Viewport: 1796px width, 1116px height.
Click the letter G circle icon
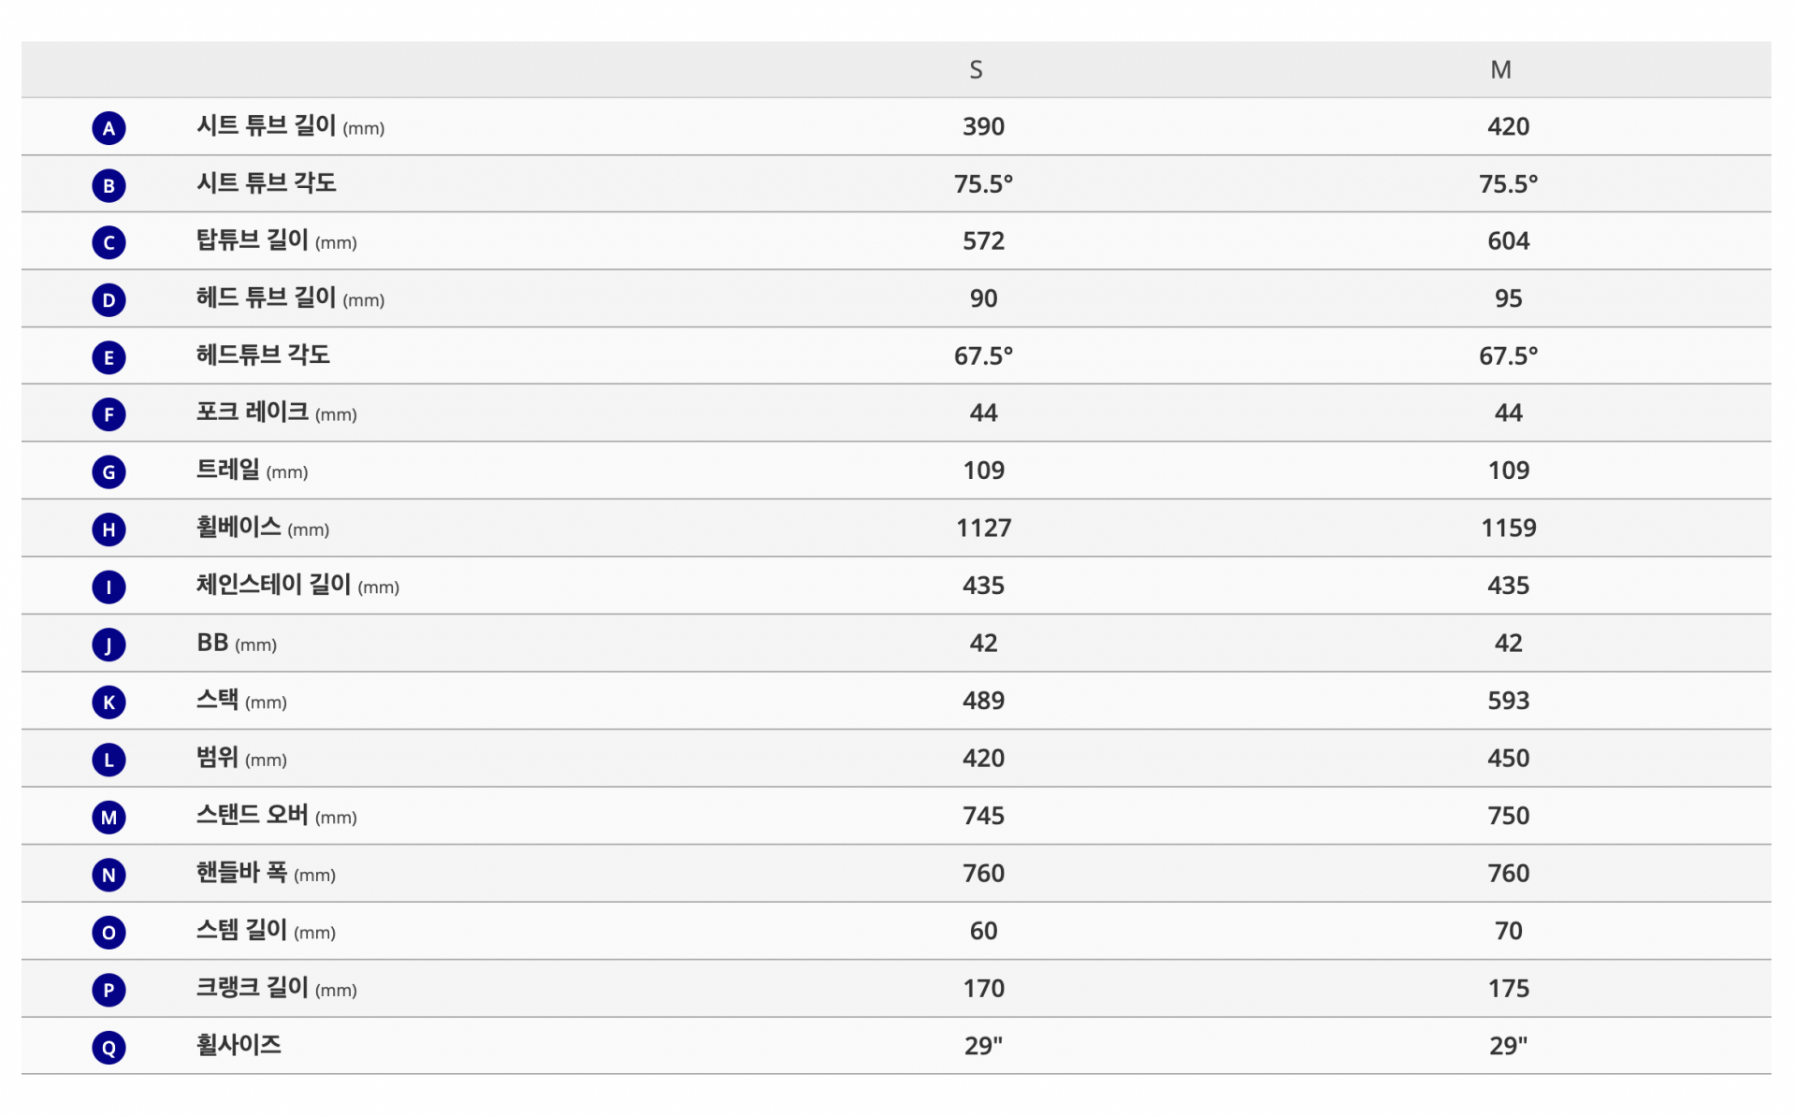[109, 472]
